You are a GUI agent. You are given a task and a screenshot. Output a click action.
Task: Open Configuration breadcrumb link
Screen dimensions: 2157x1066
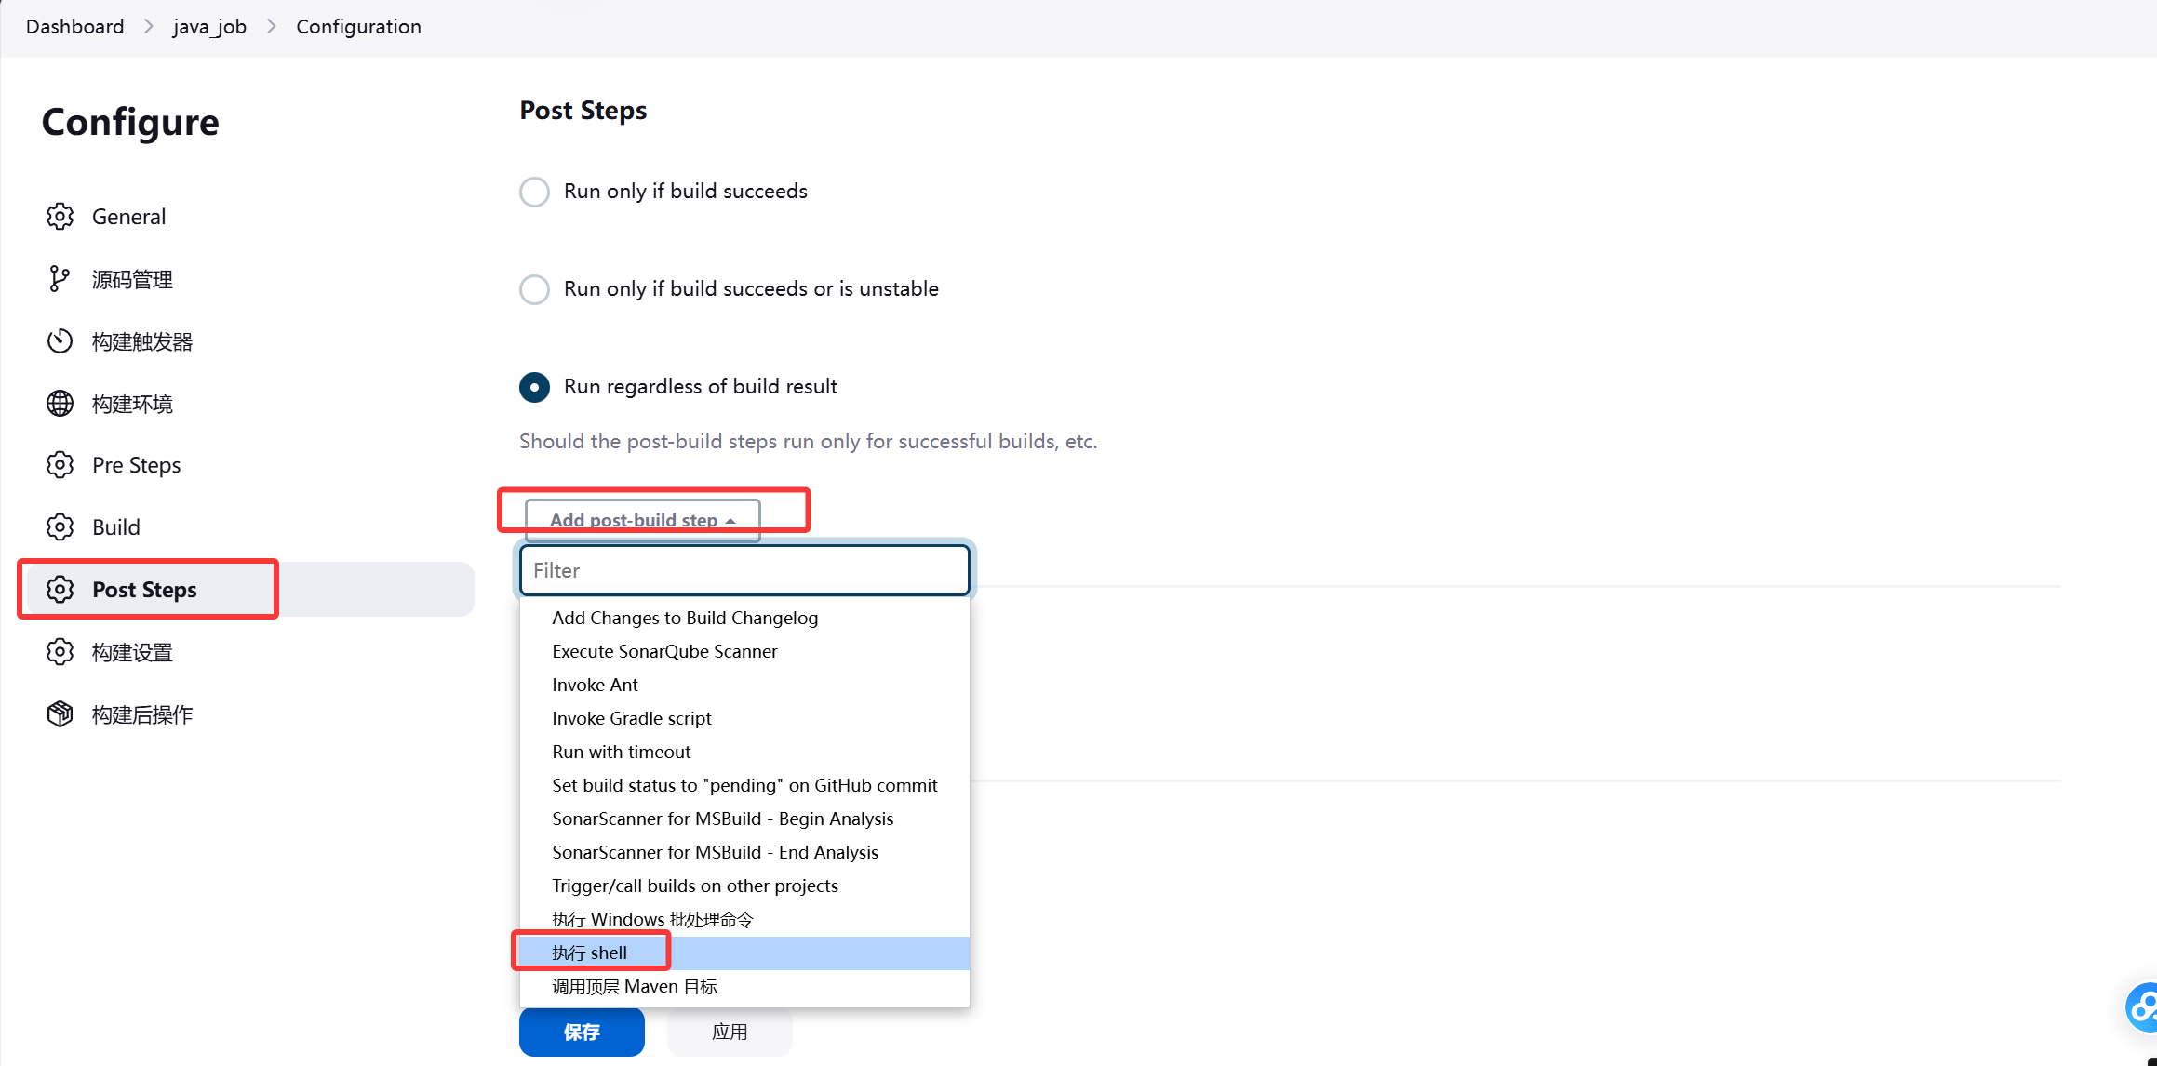358,26
